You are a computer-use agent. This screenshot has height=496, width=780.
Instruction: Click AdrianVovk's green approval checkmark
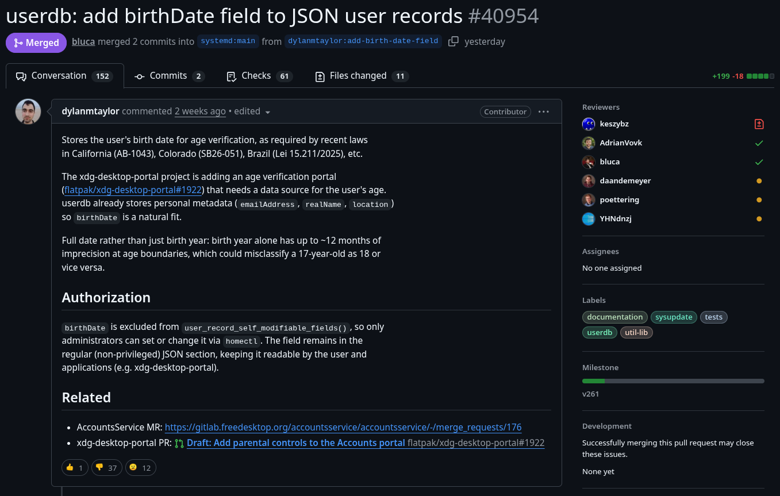point(759,143)
